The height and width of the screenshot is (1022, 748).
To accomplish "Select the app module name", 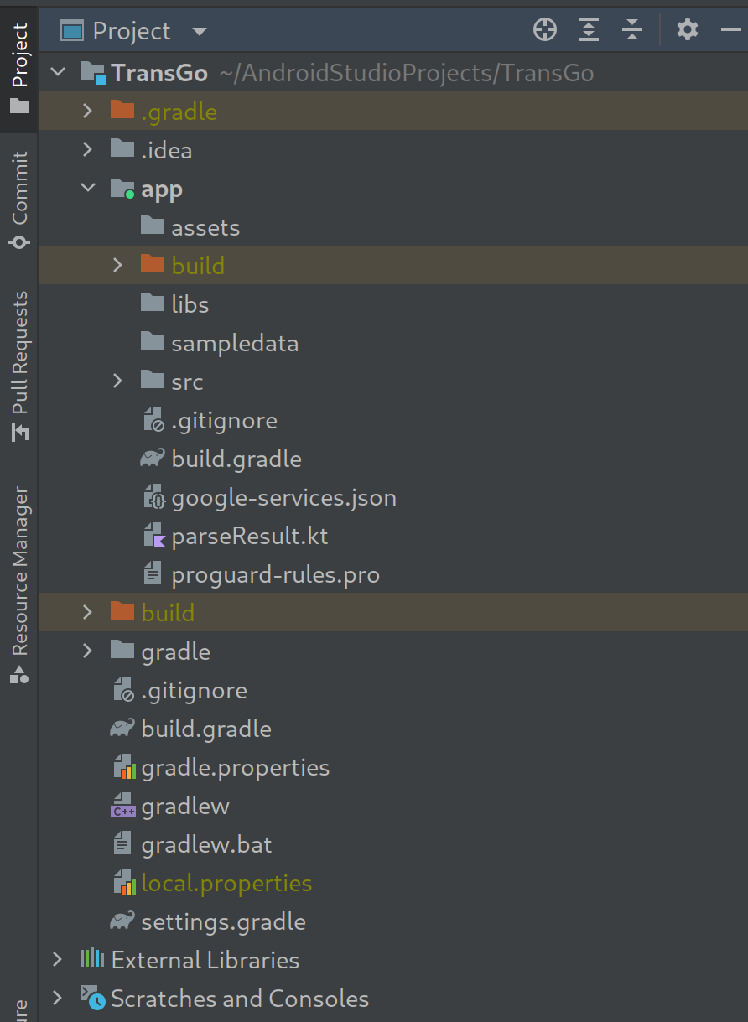I will click(162, 189).
